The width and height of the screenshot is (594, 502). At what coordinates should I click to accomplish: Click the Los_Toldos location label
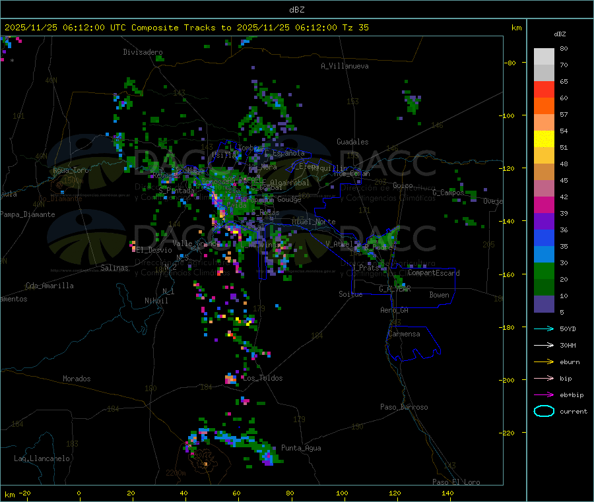(263, 378)
